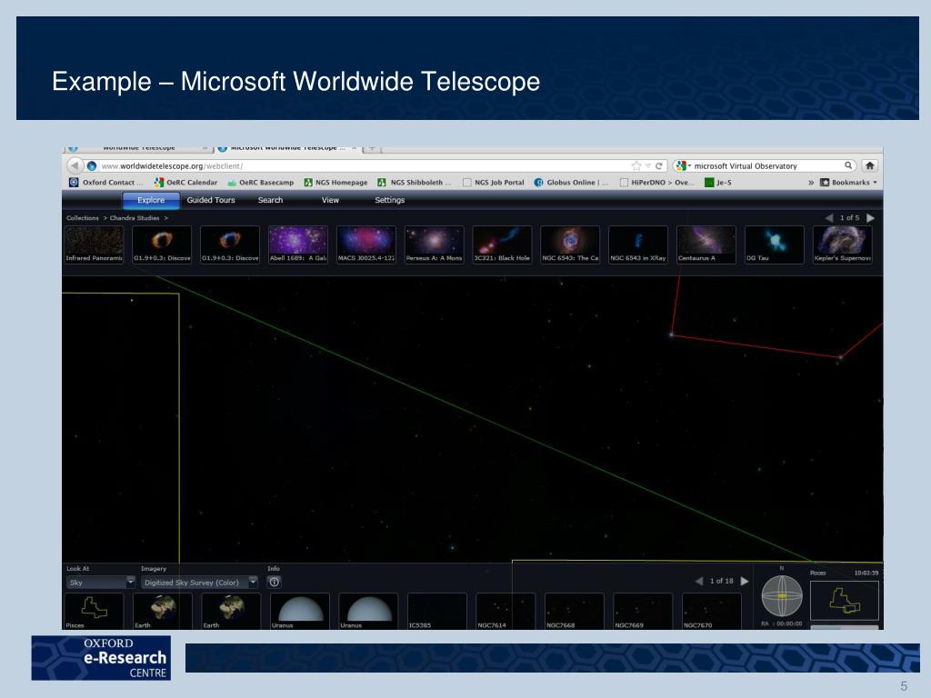
Task: Click the celestial sphere orientation globe
Action: pyautogui.click(x=782, y=596)
